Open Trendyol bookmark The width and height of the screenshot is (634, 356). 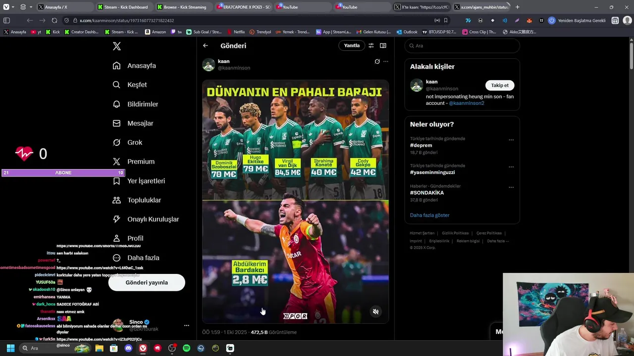point(260,32)
